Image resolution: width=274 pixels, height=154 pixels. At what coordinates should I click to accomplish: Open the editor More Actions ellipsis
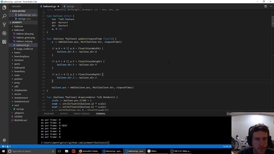point(271,6)
